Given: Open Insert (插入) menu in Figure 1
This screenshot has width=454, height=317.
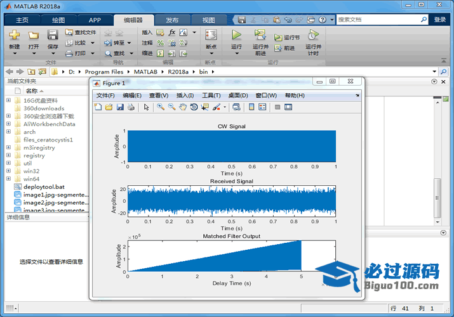Looking at the screenshot, I should point(185,95).
